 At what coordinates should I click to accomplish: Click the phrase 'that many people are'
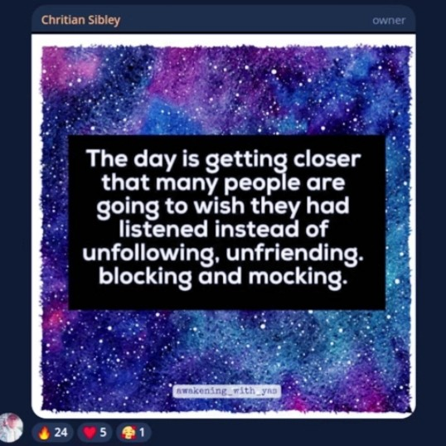coord(224,183)
